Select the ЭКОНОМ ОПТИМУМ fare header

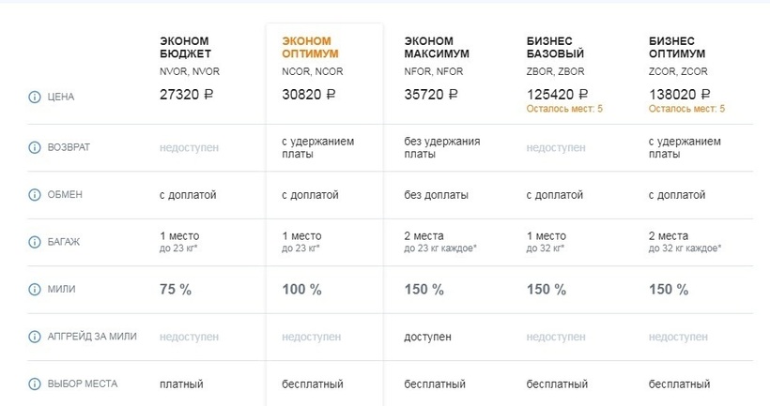[x=307, y=47]
